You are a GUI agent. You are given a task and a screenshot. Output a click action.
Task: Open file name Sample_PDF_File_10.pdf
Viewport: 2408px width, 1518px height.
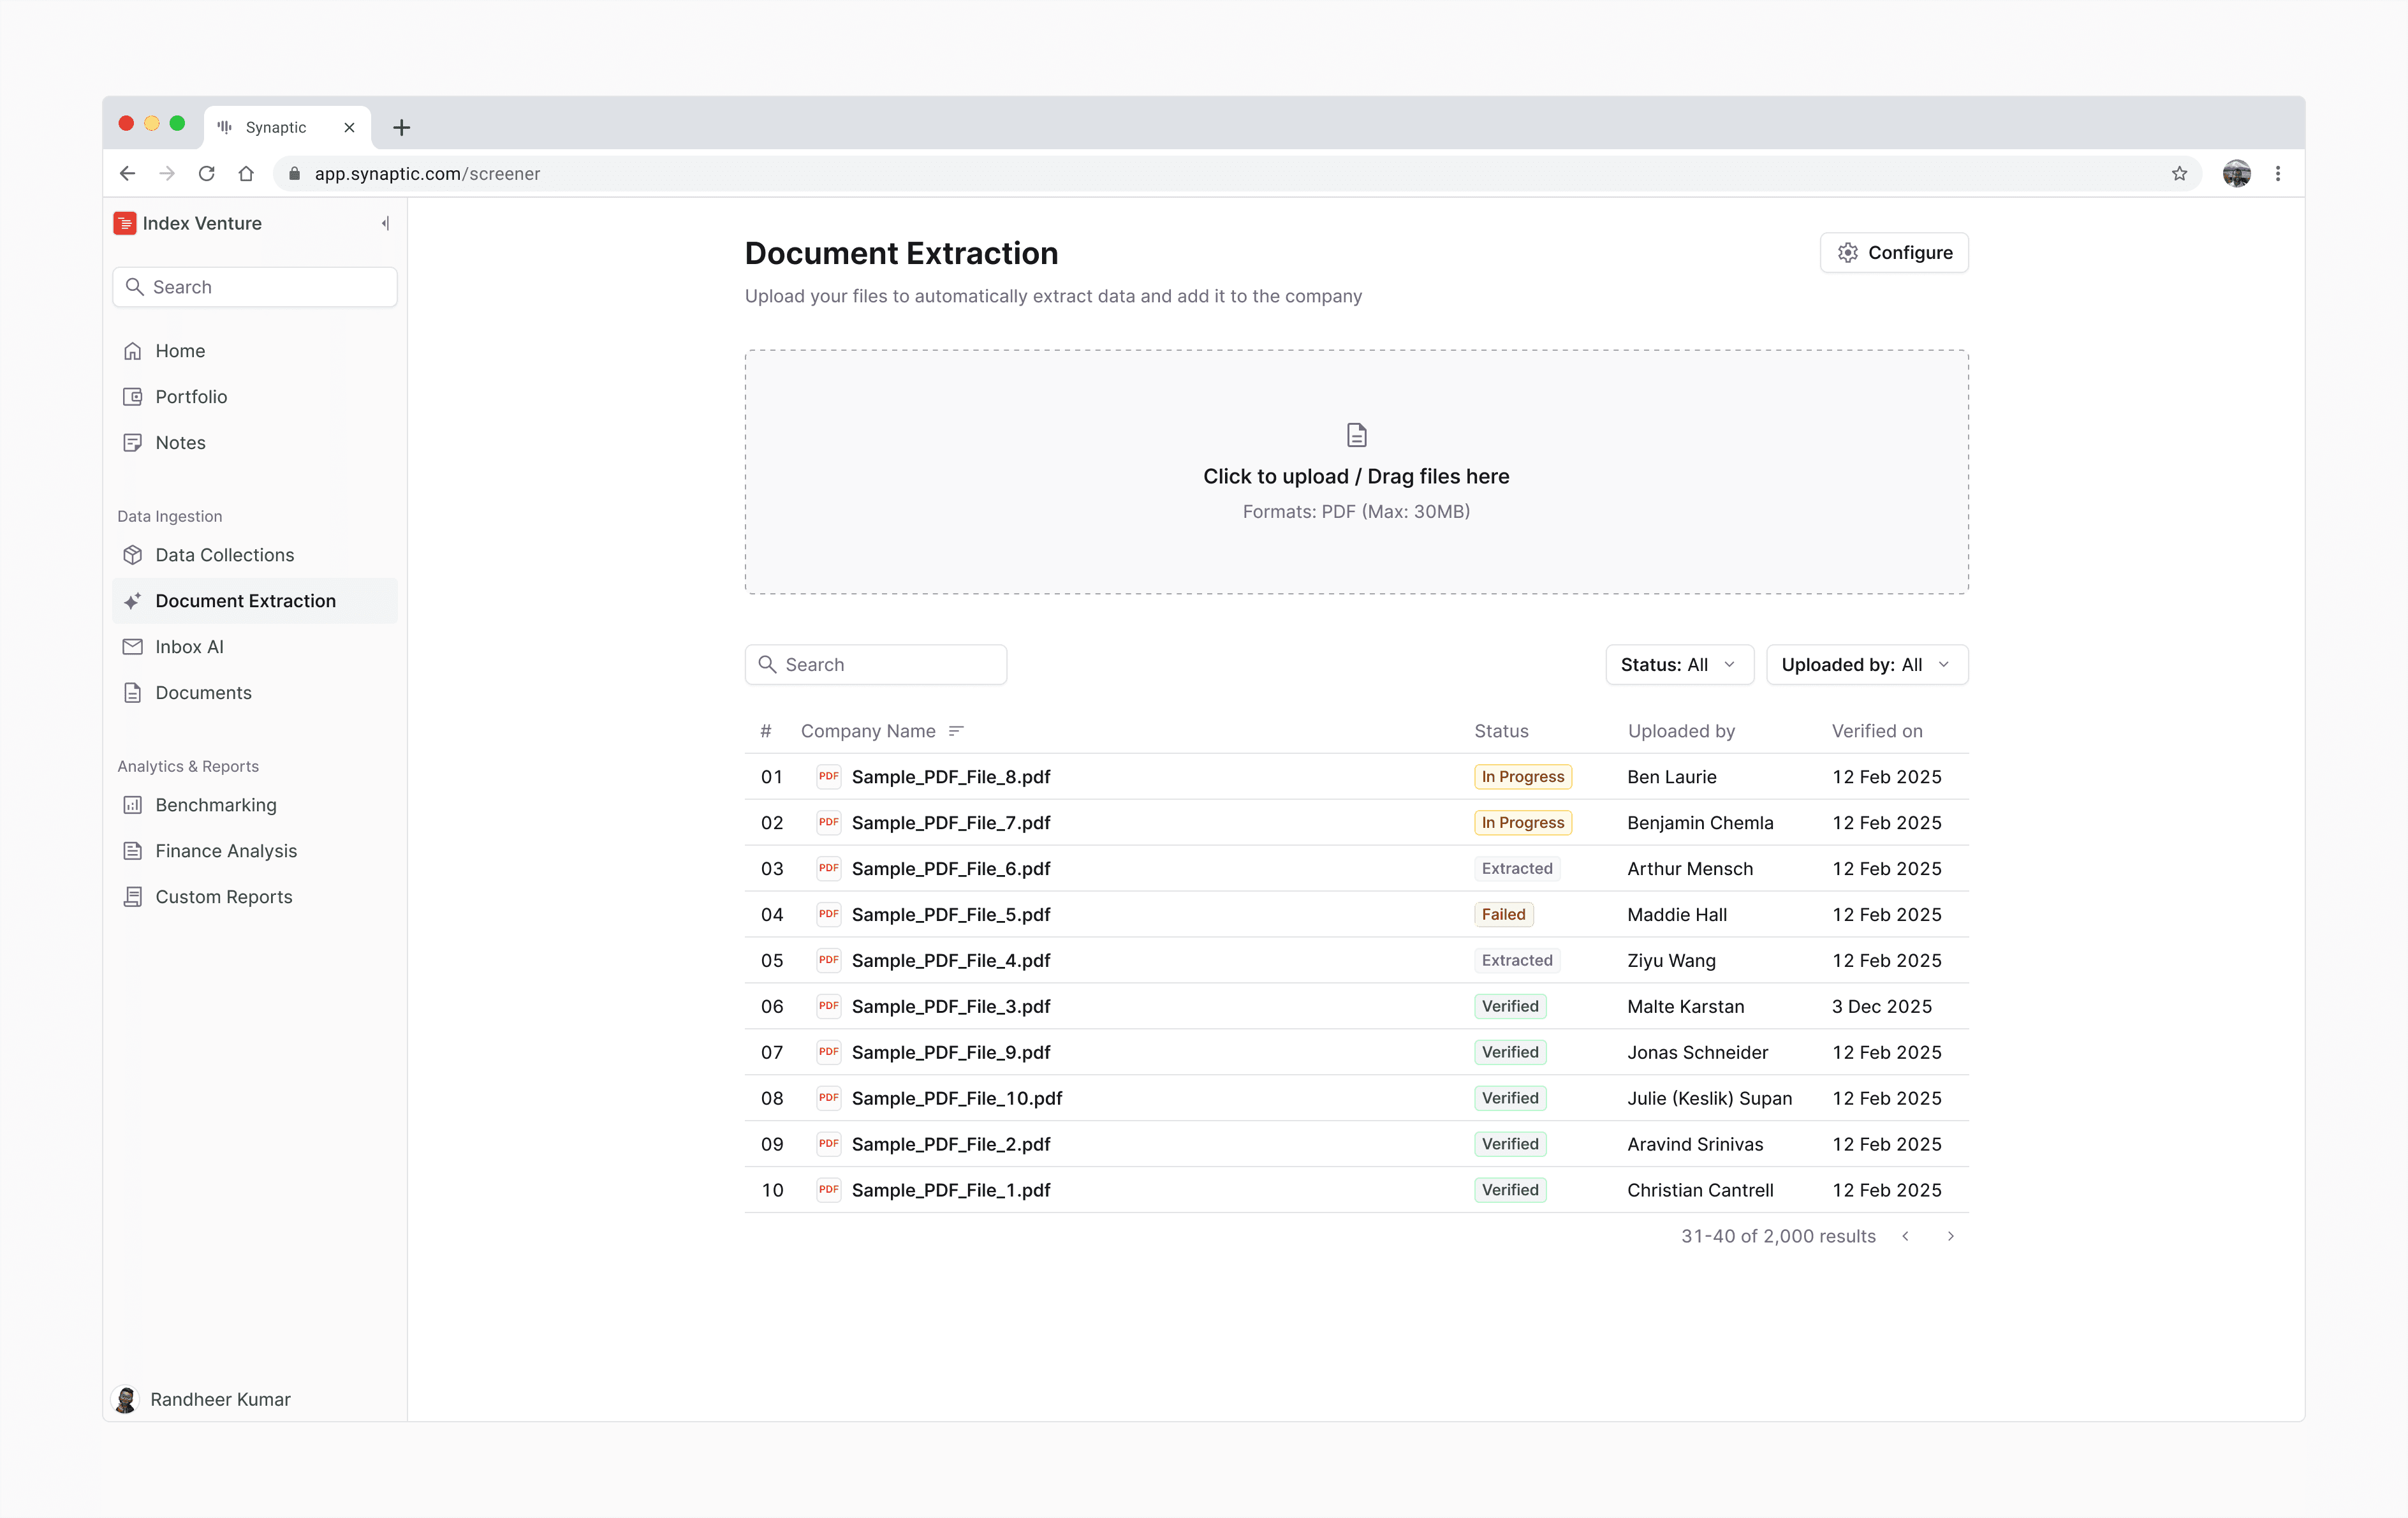[957, 1099]
